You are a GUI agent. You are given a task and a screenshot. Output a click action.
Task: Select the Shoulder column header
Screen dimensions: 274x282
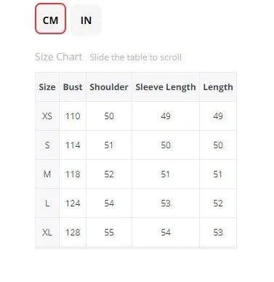[109, 87]
